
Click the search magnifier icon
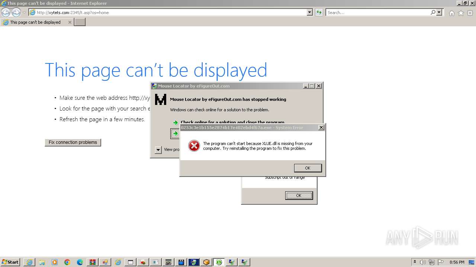click(433, 12)
